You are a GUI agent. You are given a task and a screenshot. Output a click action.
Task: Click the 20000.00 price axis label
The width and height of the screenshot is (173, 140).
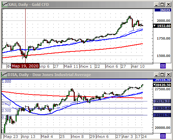(x=162, y=127)
